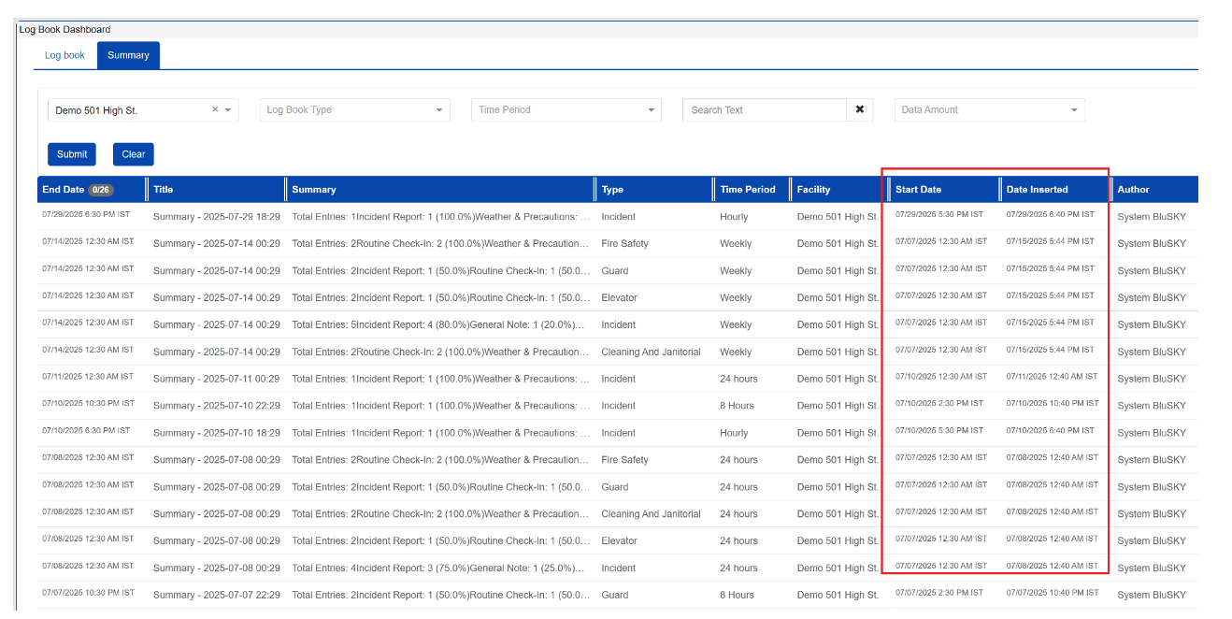Click the Clear filters button
Image resolution: width=1232 pixels, height=619 pixels.
point(133,154)
